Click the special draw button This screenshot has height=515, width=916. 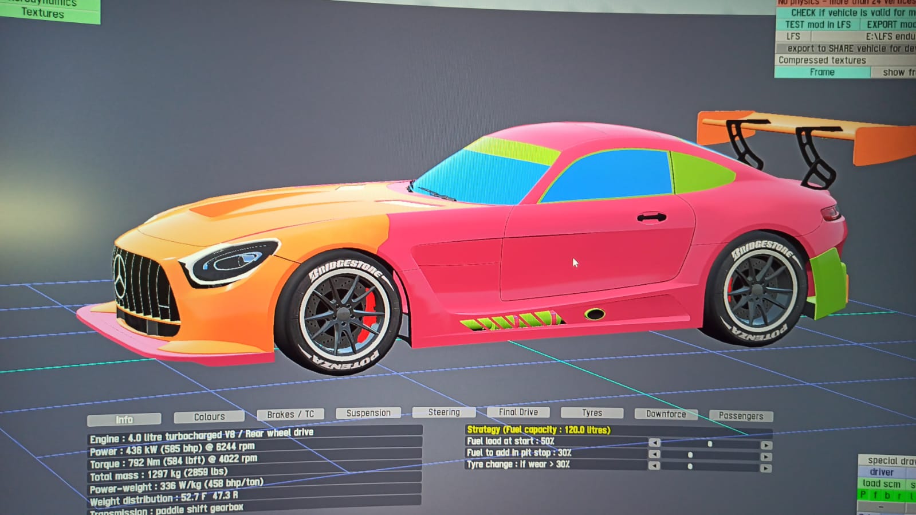point(887,461)
